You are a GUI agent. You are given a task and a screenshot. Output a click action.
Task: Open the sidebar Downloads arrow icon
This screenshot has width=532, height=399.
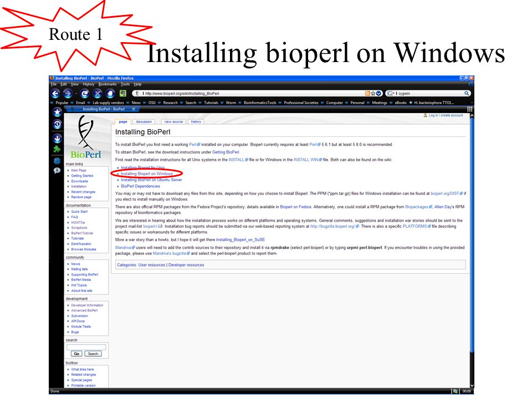coord(57,139)
